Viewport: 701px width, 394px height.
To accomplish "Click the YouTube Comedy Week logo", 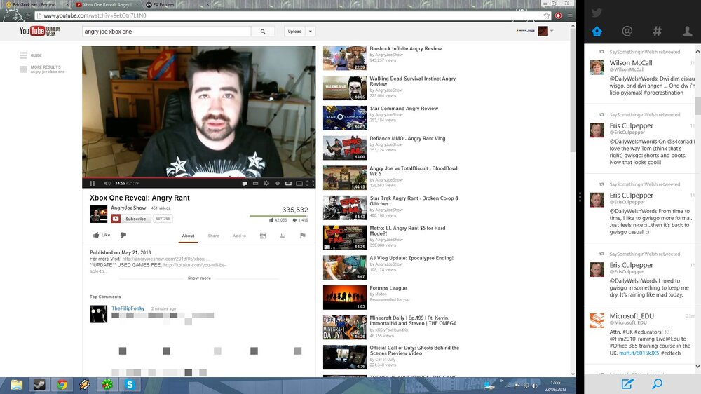I will click(39, 32).
